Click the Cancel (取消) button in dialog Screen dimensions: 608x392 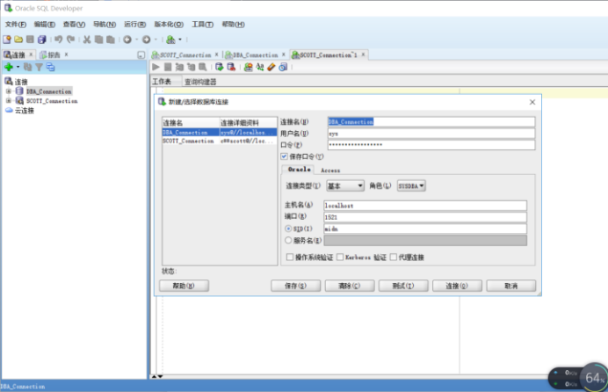511,286
